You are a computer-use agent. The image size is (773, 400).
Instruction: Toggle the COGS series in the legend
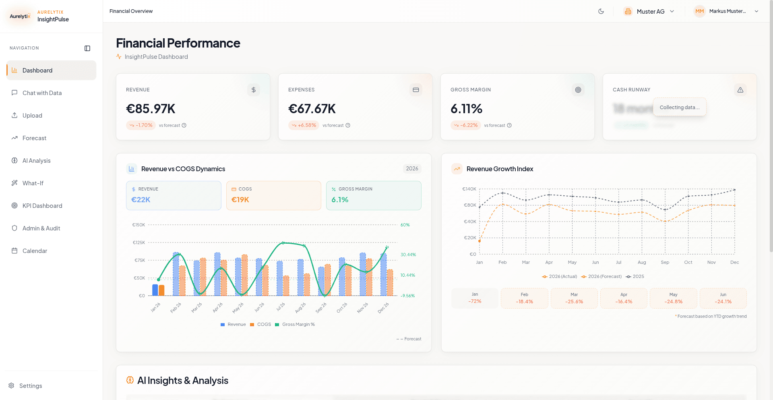260,324
